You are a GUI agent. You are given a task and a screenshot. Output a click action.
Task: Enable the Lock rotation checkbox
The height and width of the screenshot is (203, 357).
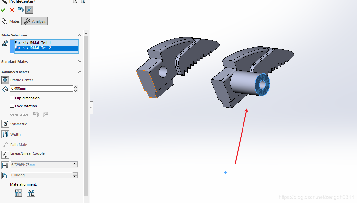coord(12,106)
